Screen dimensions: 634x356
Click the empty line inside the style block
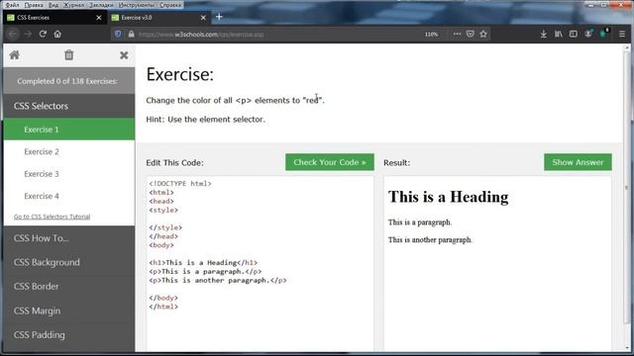pos(259,219)
